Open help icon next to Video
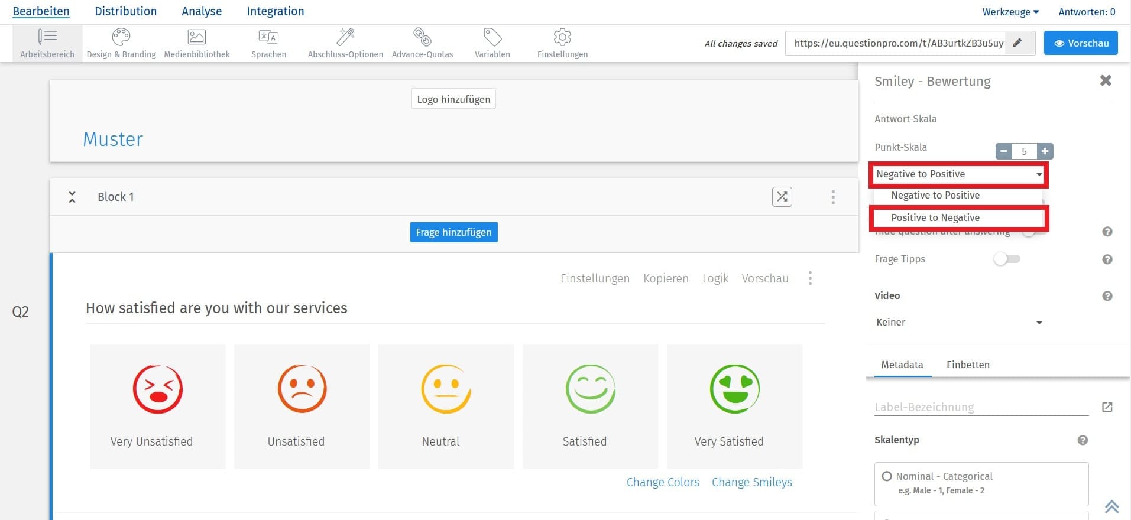Screen dimensions: 1131x520 tap(1107, 296)
